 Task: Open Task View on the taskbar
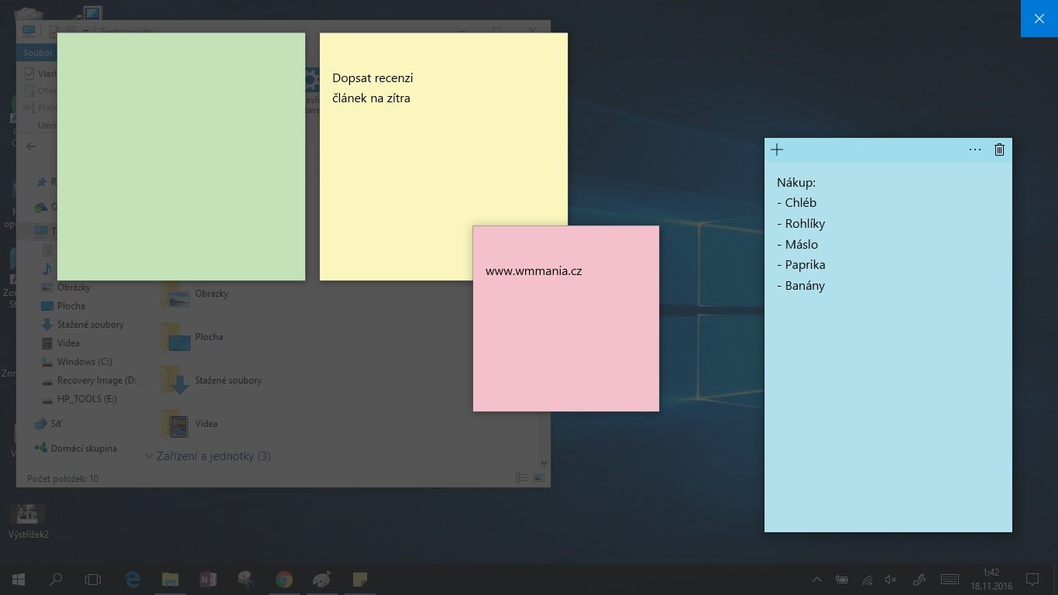click(x=93, y=580)
